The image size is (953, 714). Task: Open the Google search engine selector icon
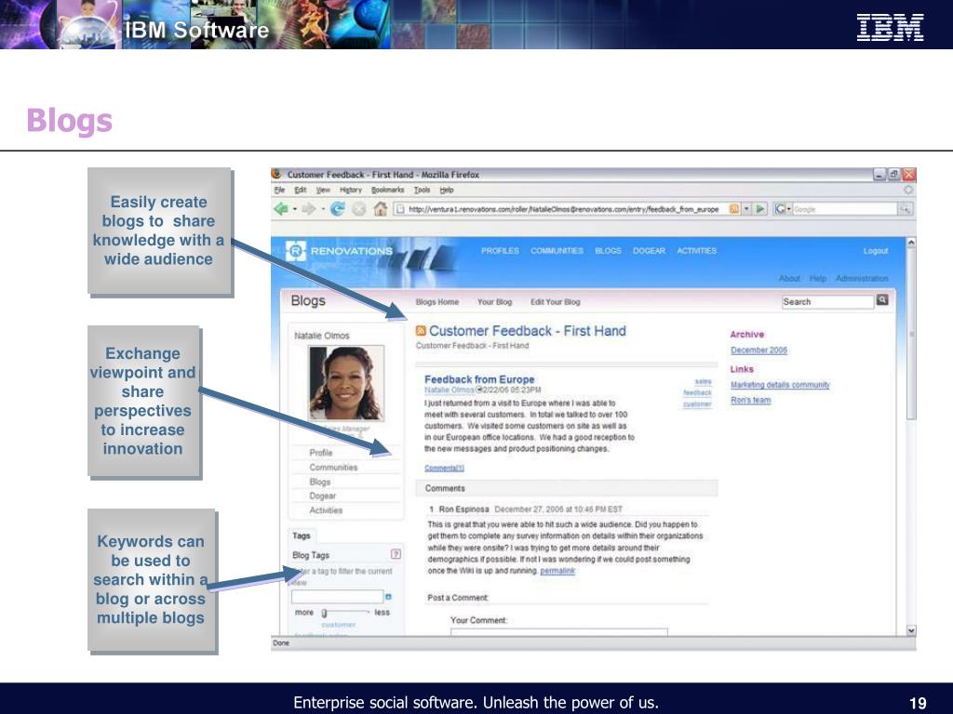[x=782, y=209]
